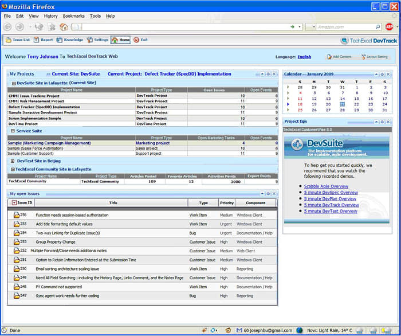401x336 pixels.
Task: Open My Projects panel settings icon
Action: 268,74
